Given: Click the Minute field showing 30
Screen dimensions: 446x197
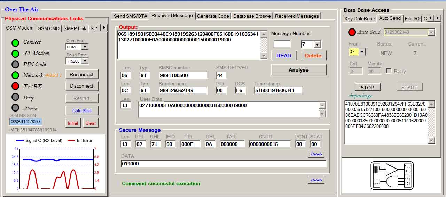Looking at the screenshot, I should pyautogui.click(x=374, y=71).
